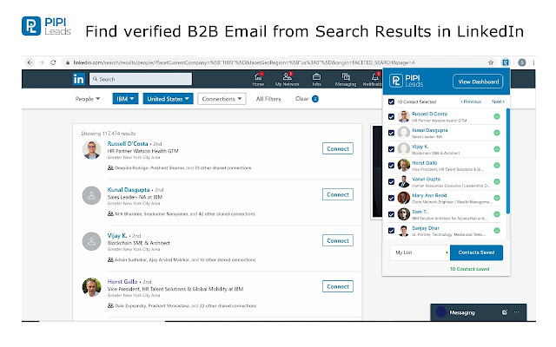The image size is (556, 347).
Task: Click Russell D'Costa photo in search results
Action: (91, 150)
